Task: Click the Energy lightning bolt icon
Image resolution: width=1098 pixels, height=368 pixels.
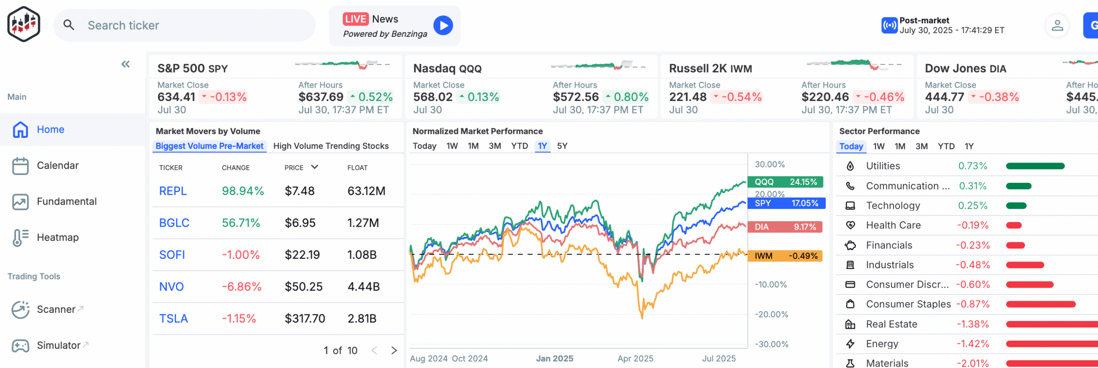Action: pyautogui.click(x=850, y=344)
